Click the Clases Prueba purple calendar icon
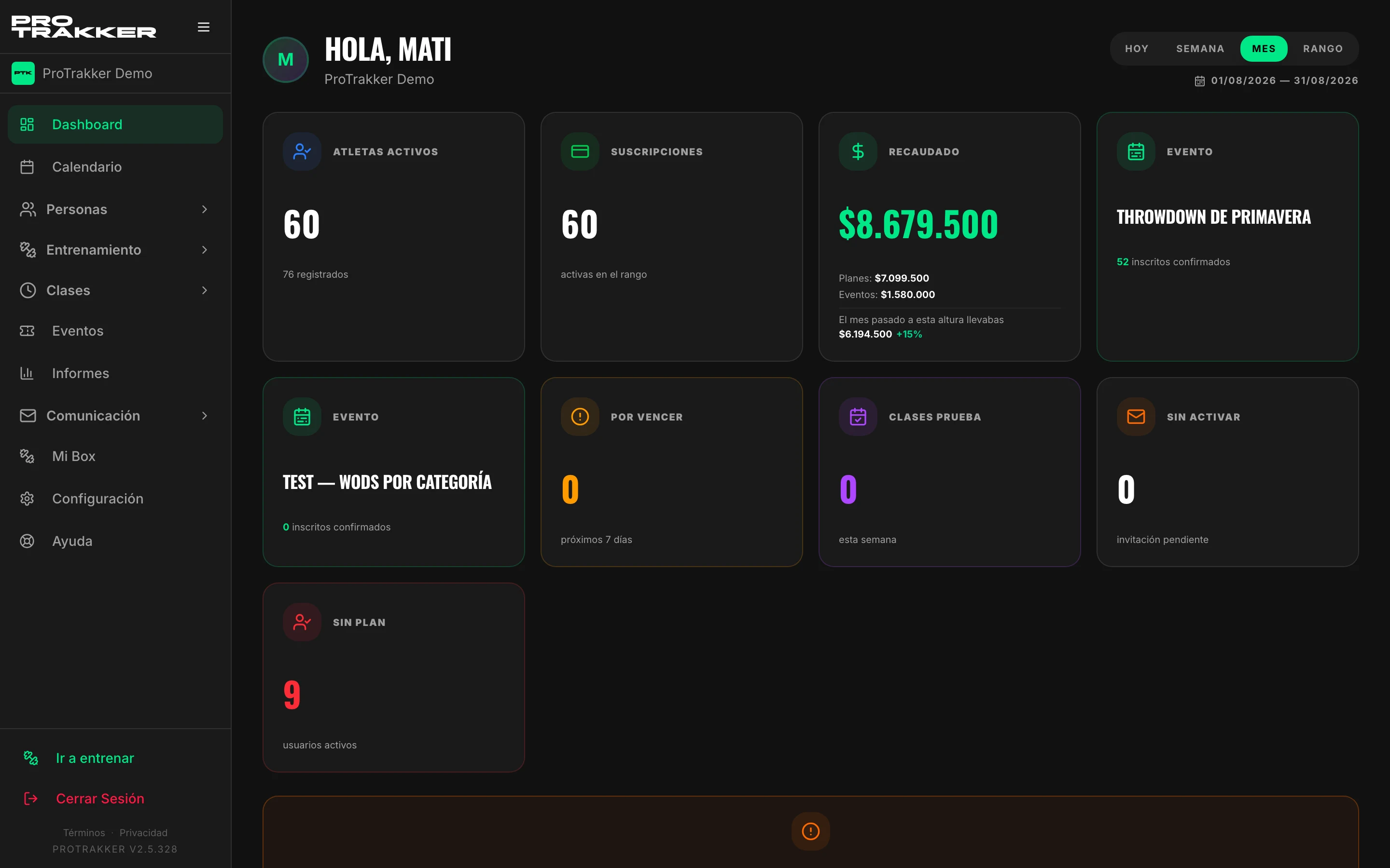This screenshot has height=868, width=1390. 858,417
